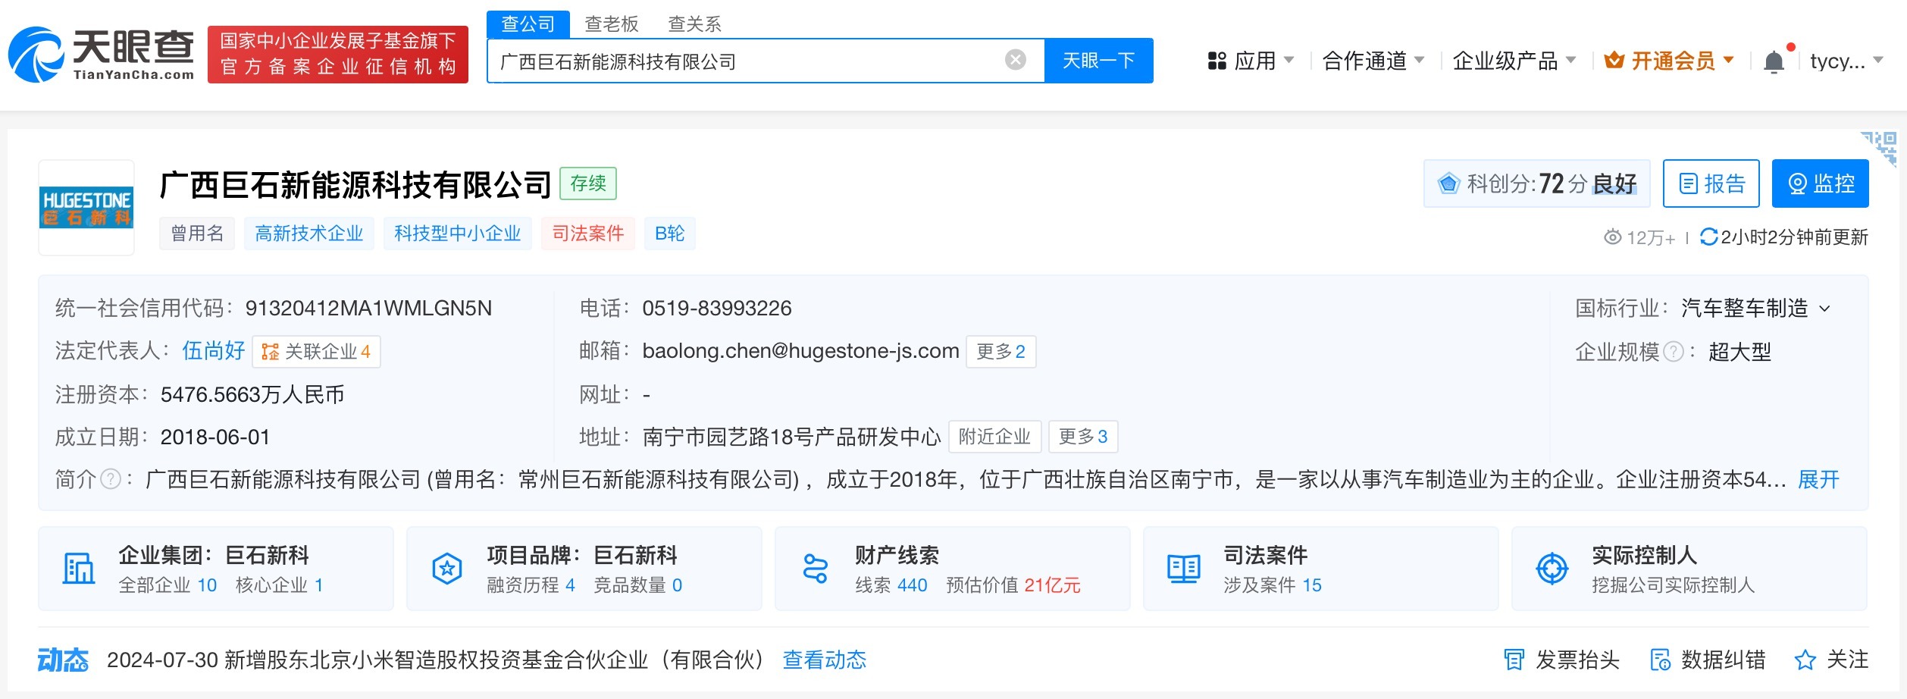Click the phone number 0519-83993226
The height and width of the screenshot is (699, 1907).
pos(717,309)
